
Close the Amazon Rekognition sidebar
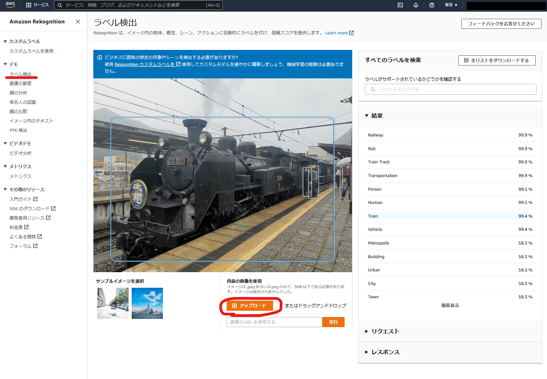[78, 21]
